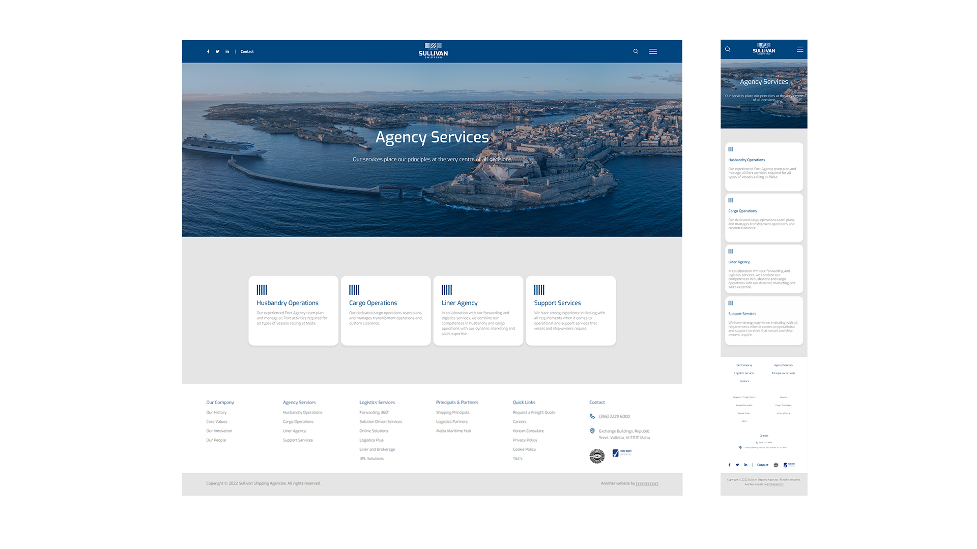977x549 pixels.
Task: Open the Husbandry Operations card
Action: 293,311
